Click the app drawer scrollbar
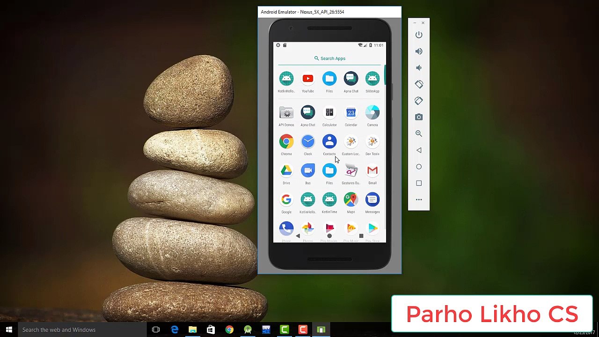The height and width of the screenshot is (337, 599). click(x=385, y=74)
